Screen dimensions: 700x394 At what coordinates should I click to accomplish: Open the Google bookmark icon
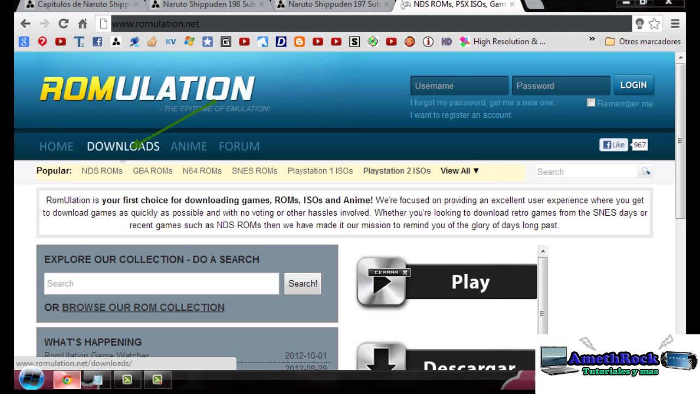coord(24,42)
